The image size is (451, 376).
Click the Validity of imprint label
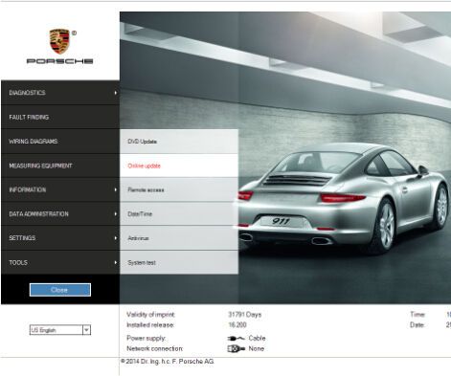(x=150, y=315)
